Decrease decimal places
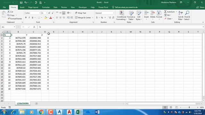 (113, 18)
